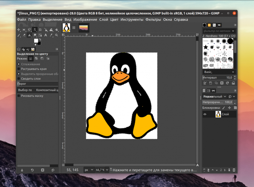Select the Unified Transform tool
The height and width of the screenshot is (187, 254).
46,30
